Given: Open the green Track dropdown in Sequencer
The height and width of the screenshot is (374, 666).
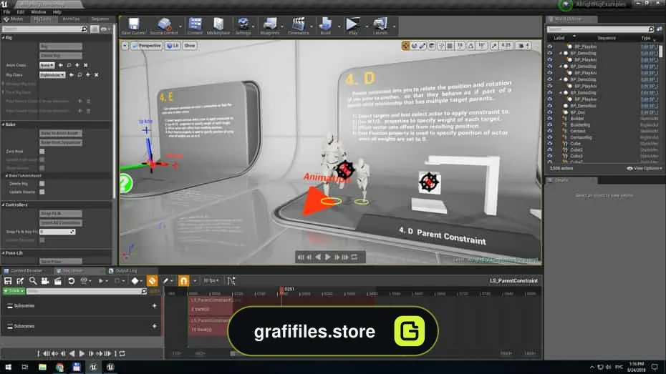Looking at the screenshot, I should 14,291.
